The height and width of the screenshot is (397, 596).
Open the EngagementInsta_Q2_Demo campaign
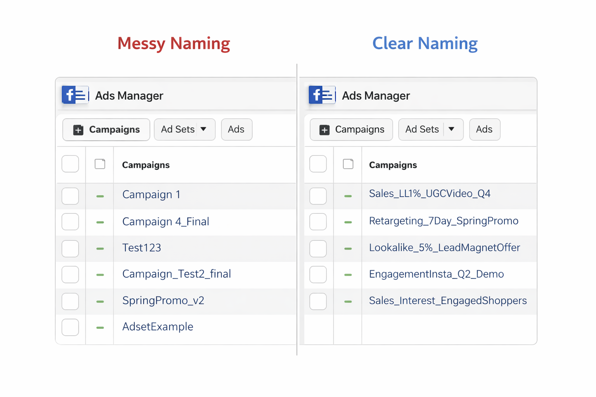[436, 274]
